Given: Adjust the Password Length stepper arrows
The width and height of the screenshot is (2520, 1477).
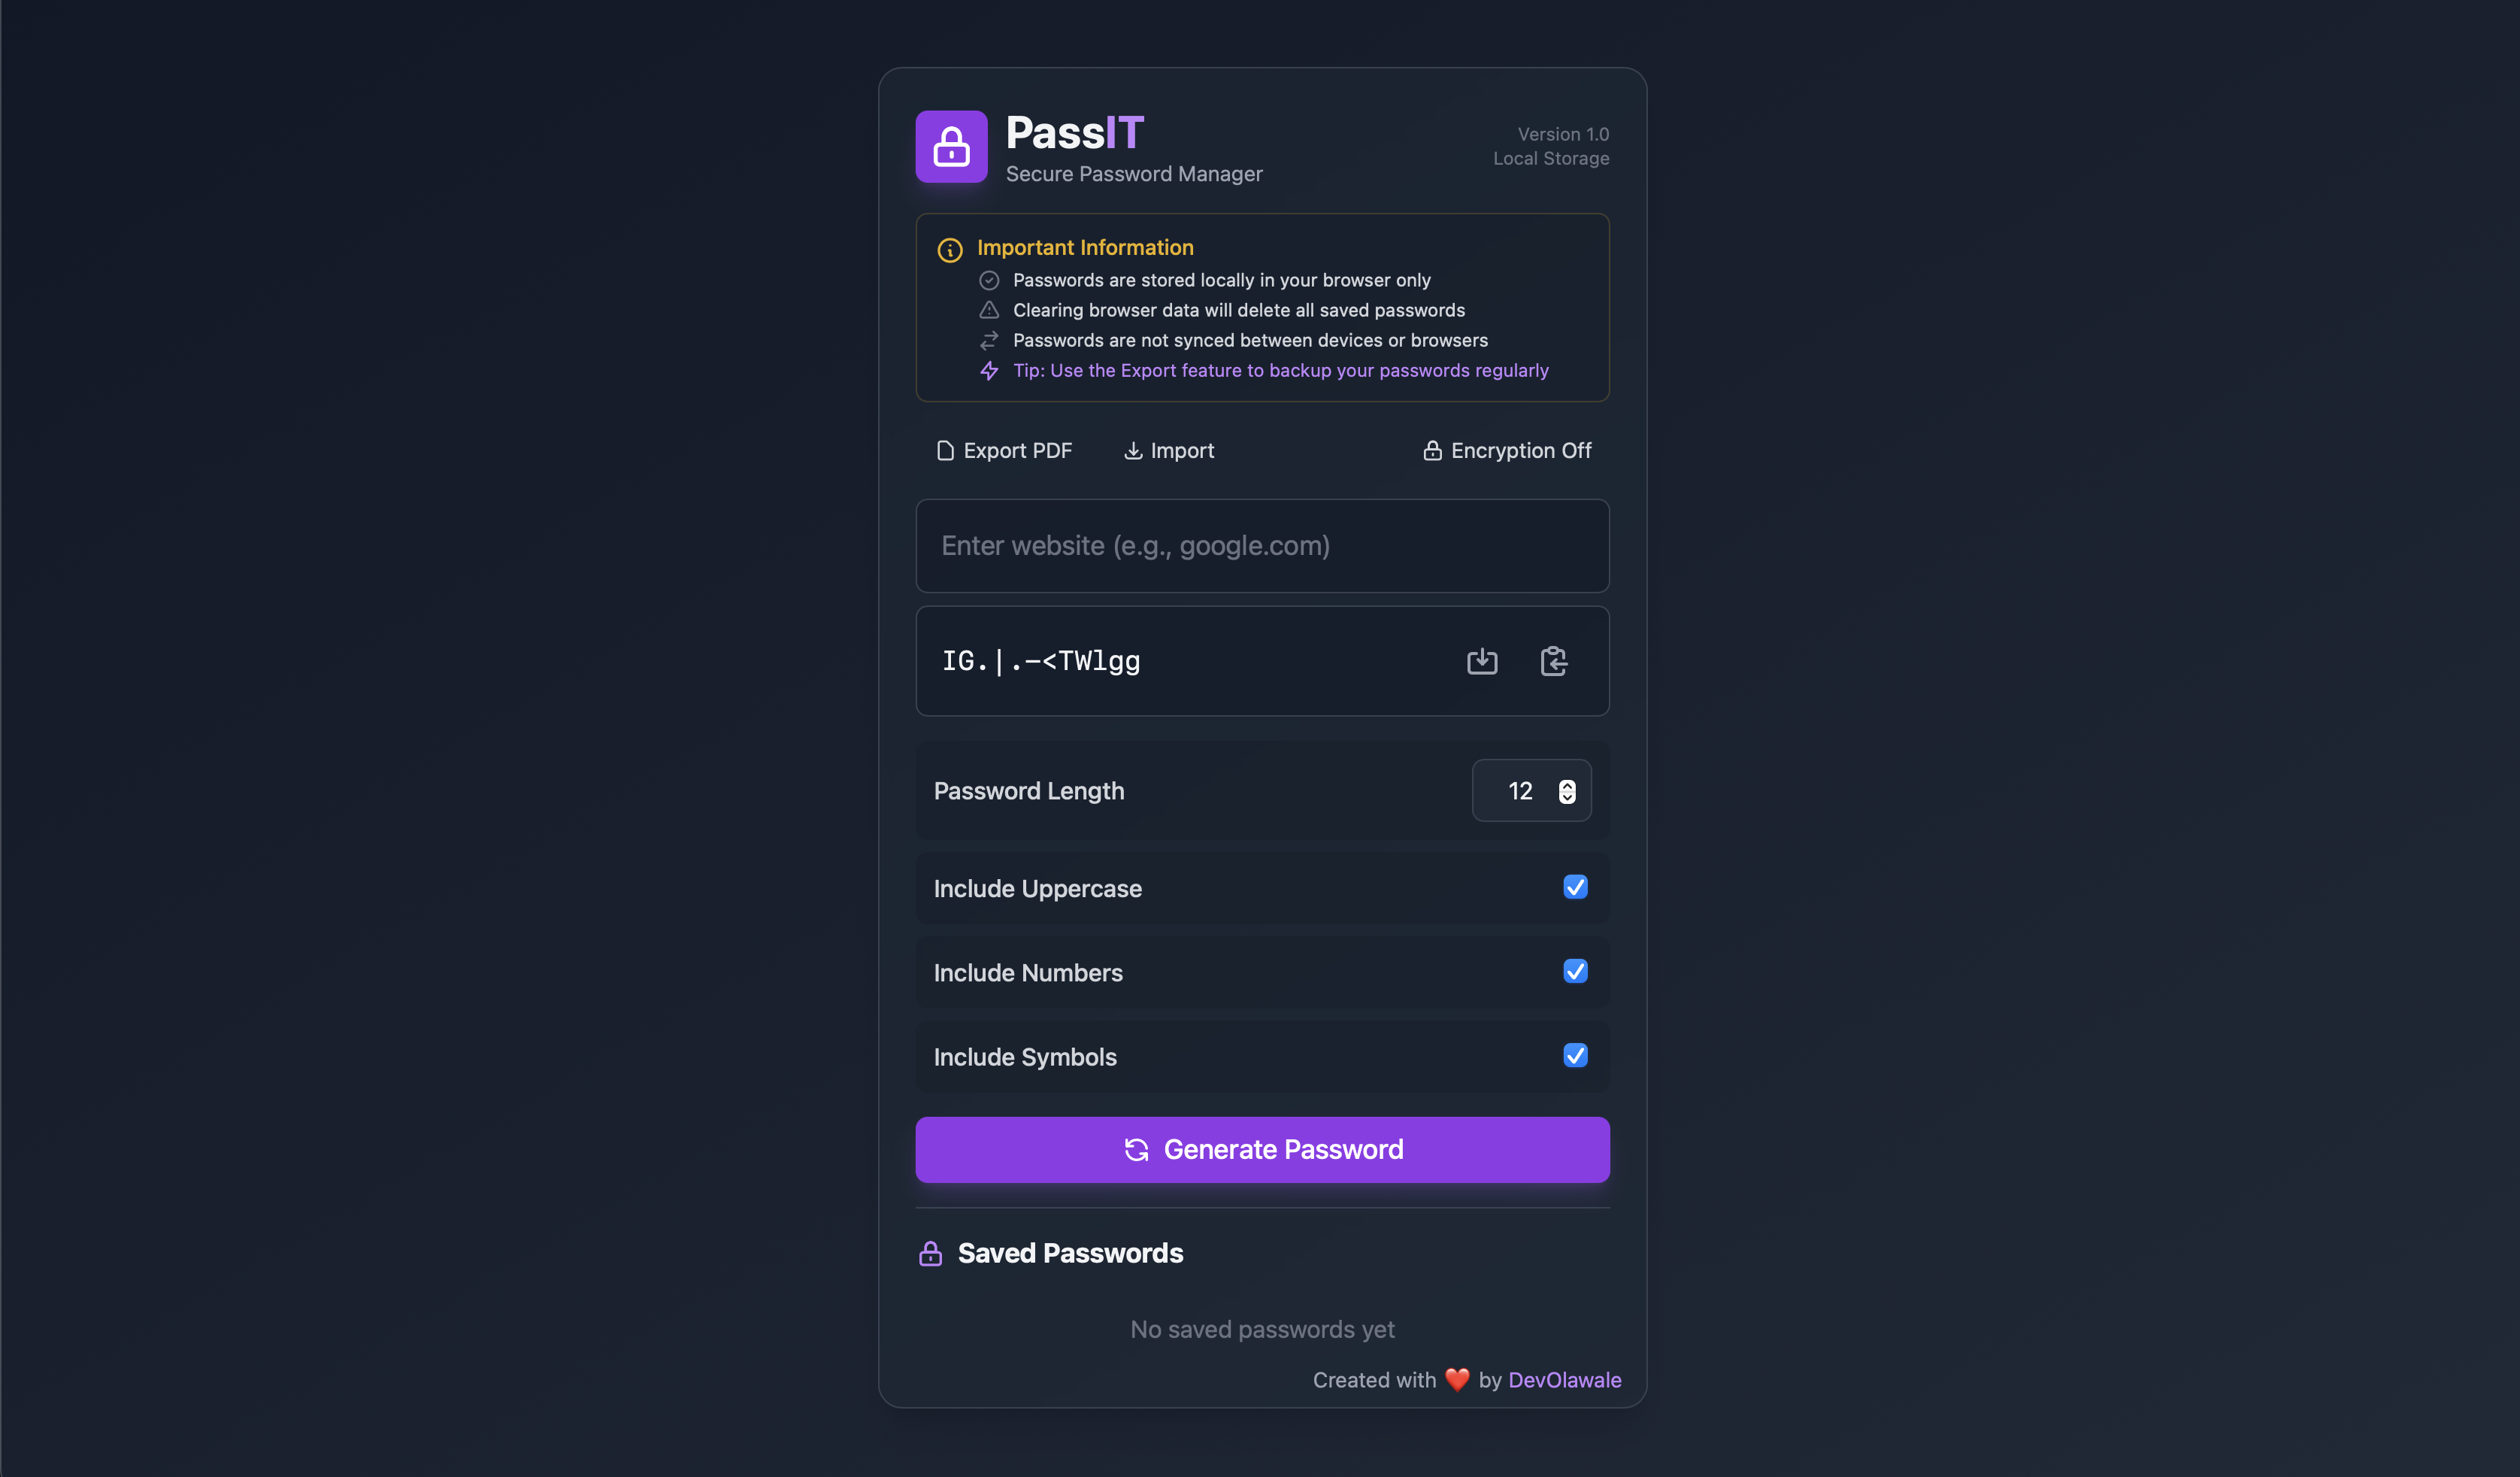Looking at the screenshot, I should 1567,791.
